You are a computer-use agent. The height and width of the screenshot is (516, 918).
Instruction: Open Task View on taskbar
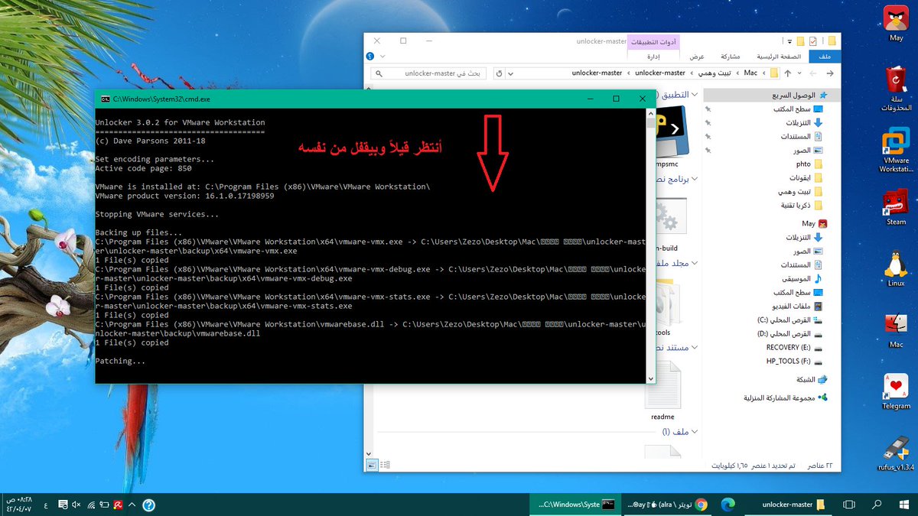click(x=848, y=505)
